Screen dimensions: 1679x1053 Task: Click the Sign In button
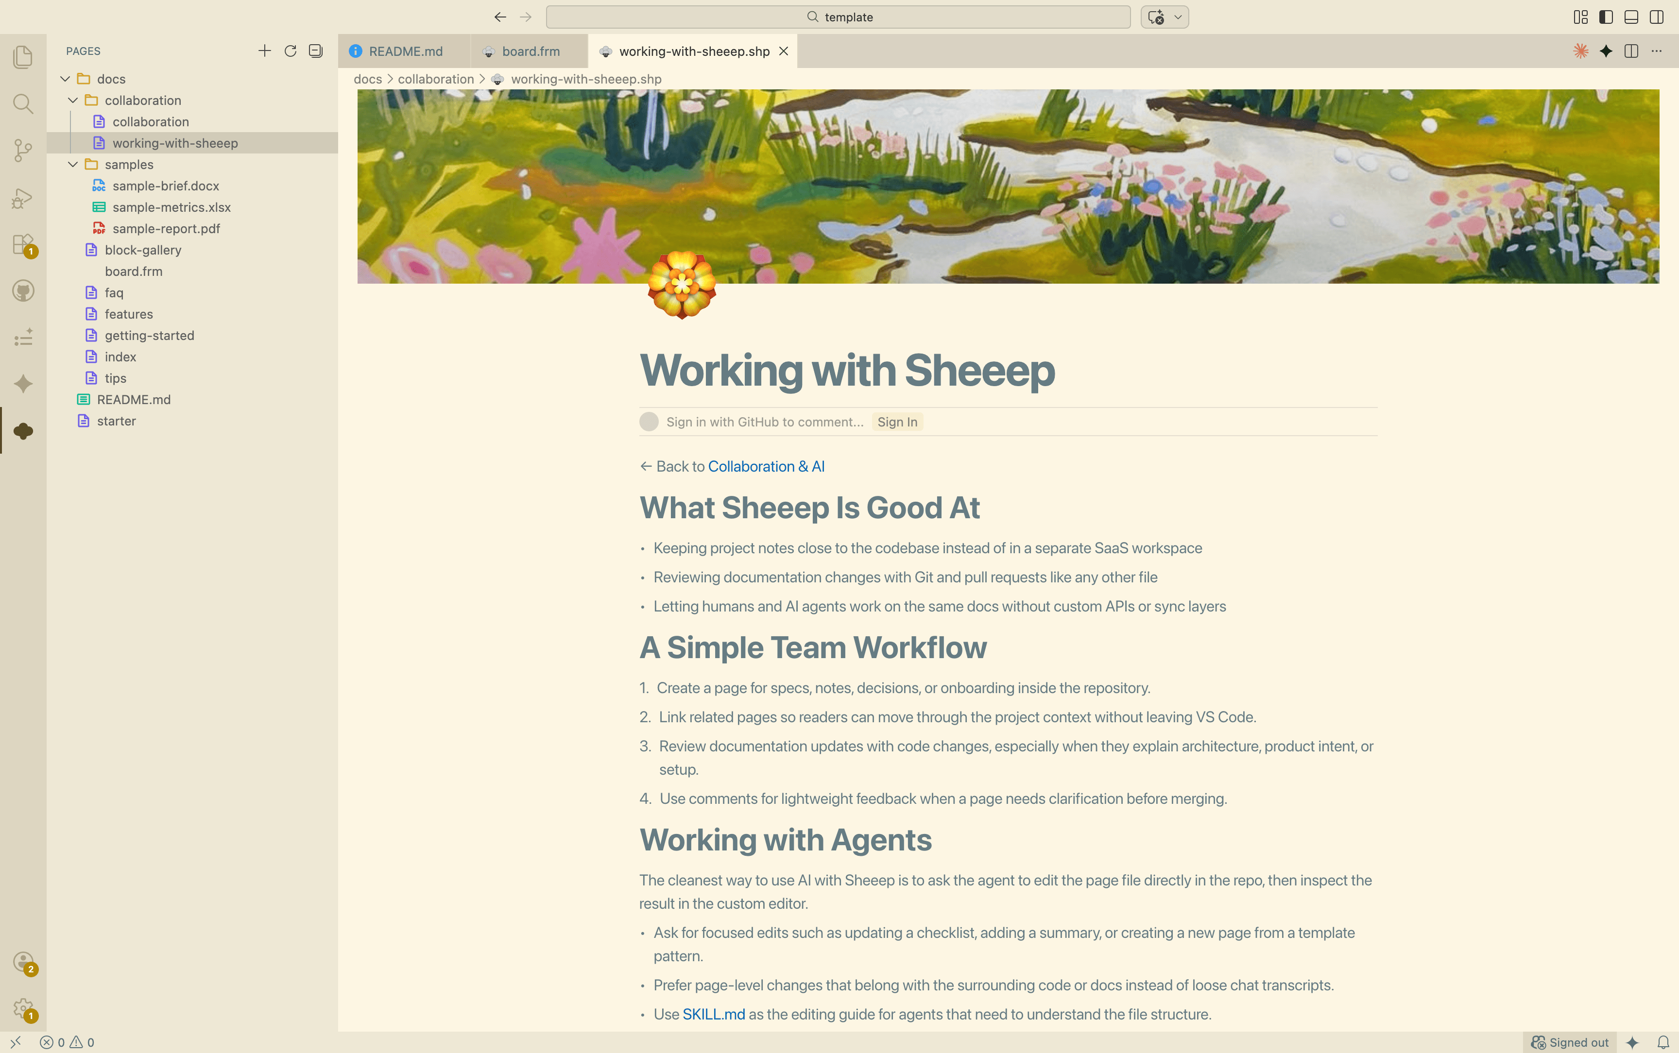(897, 422)
